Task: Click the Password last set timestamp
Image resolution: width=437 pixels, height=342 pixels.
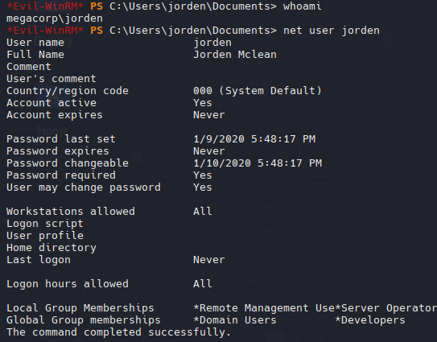Action: tap(254, 138)
